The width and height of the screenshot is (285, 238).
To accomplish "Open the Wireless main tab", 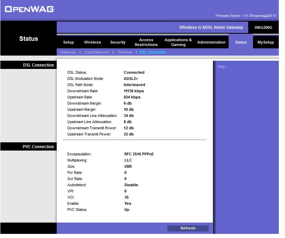I will point(92,42).
